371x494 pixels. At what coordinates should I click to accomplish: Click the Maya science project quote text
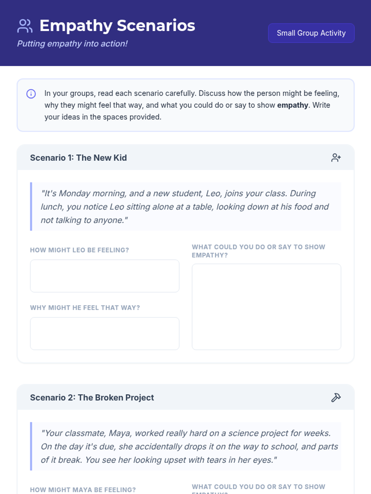point(189,446)
